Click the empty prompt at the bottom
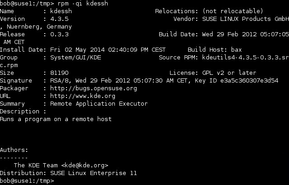Viewport: 289px width, 185px height. (x=27, y=180)
